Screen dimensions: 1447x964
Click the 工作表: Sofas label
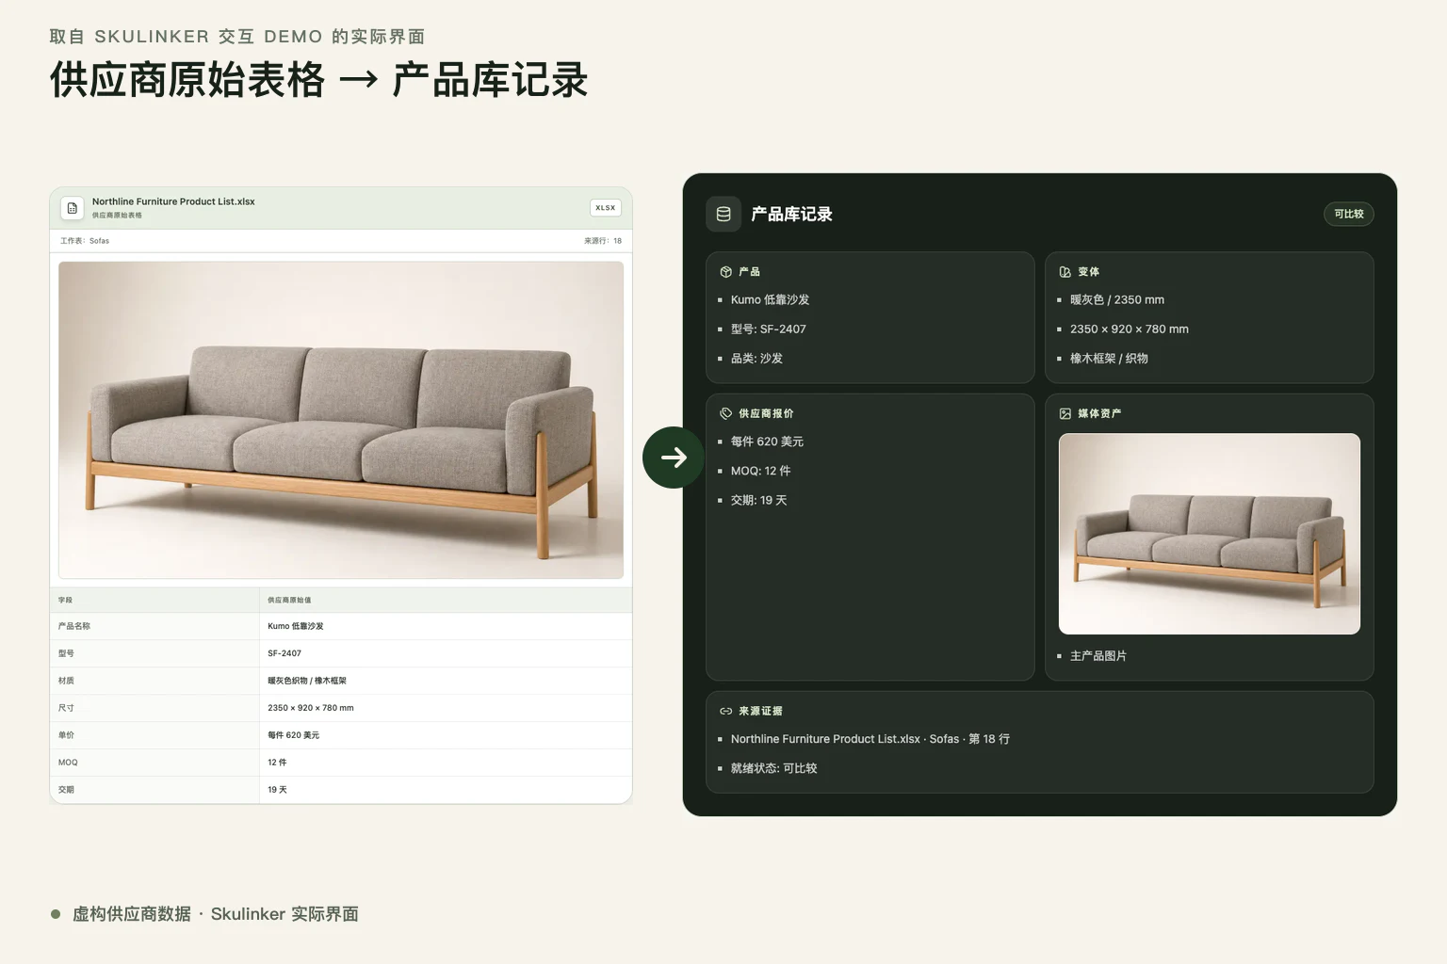(x=85, y=241)
